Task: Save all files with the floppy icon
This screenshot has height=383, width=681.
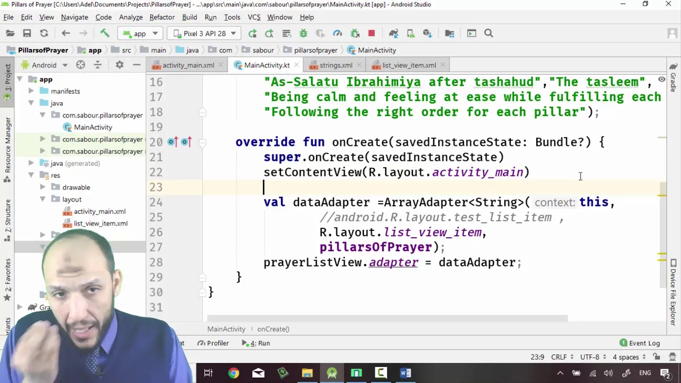Action: 27,34
